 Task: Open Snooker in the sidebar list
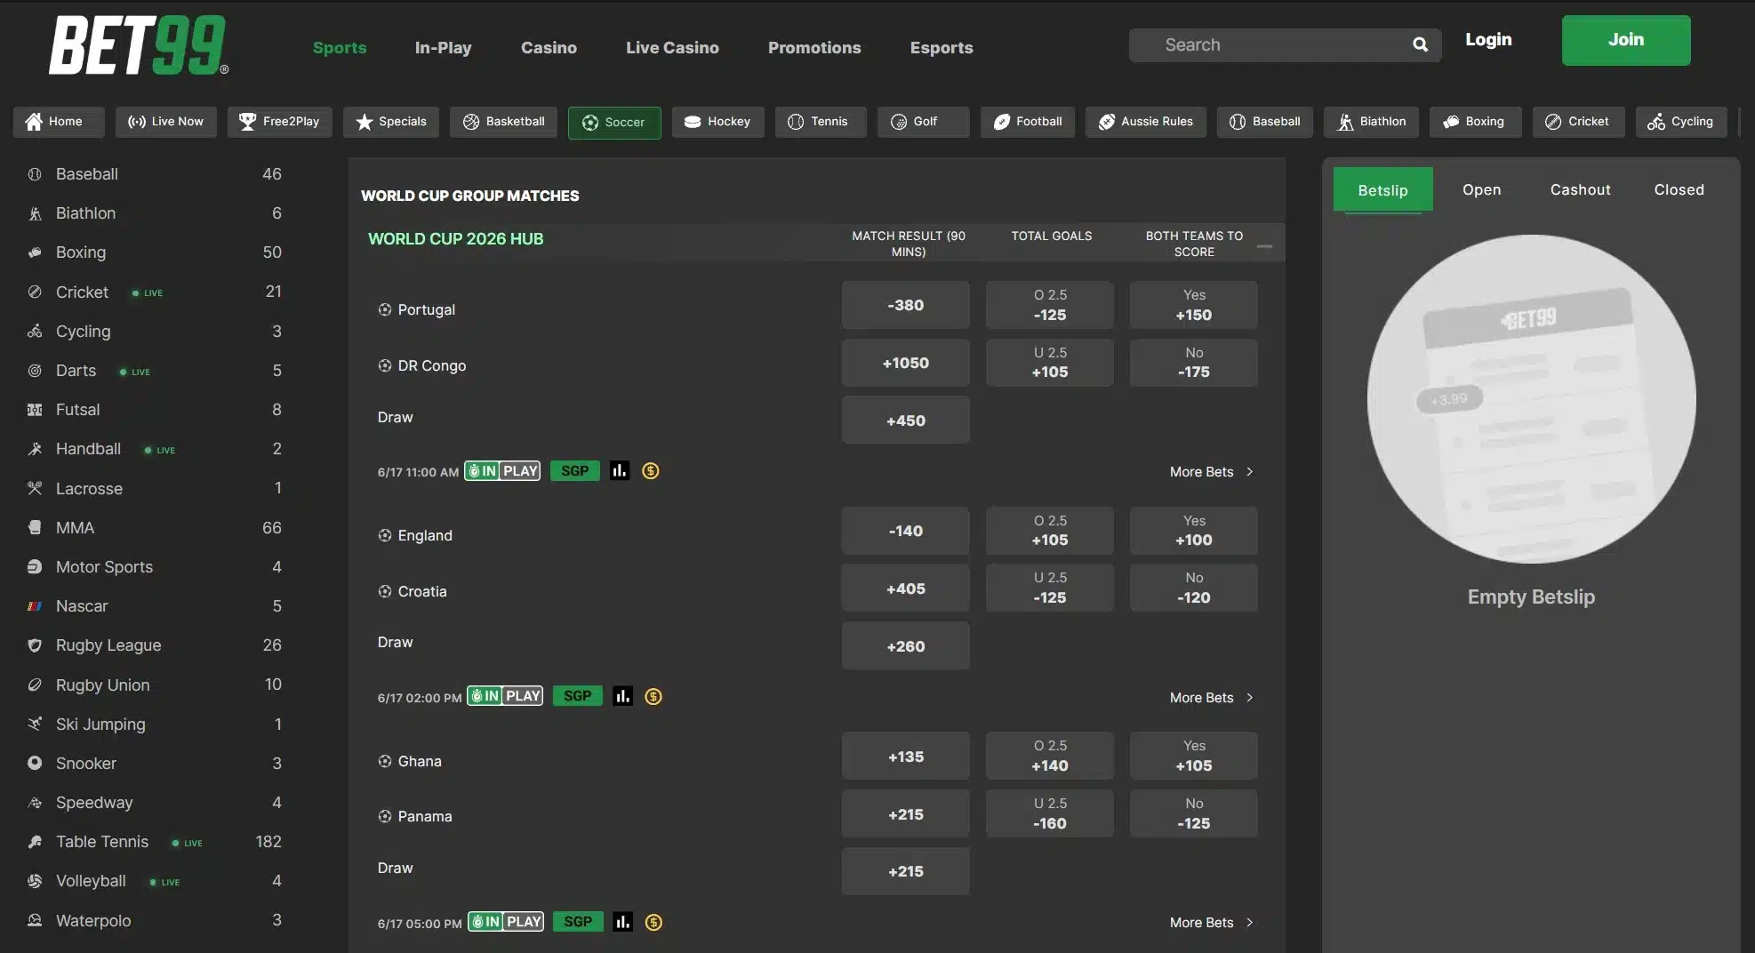click(x=155, y=763)
